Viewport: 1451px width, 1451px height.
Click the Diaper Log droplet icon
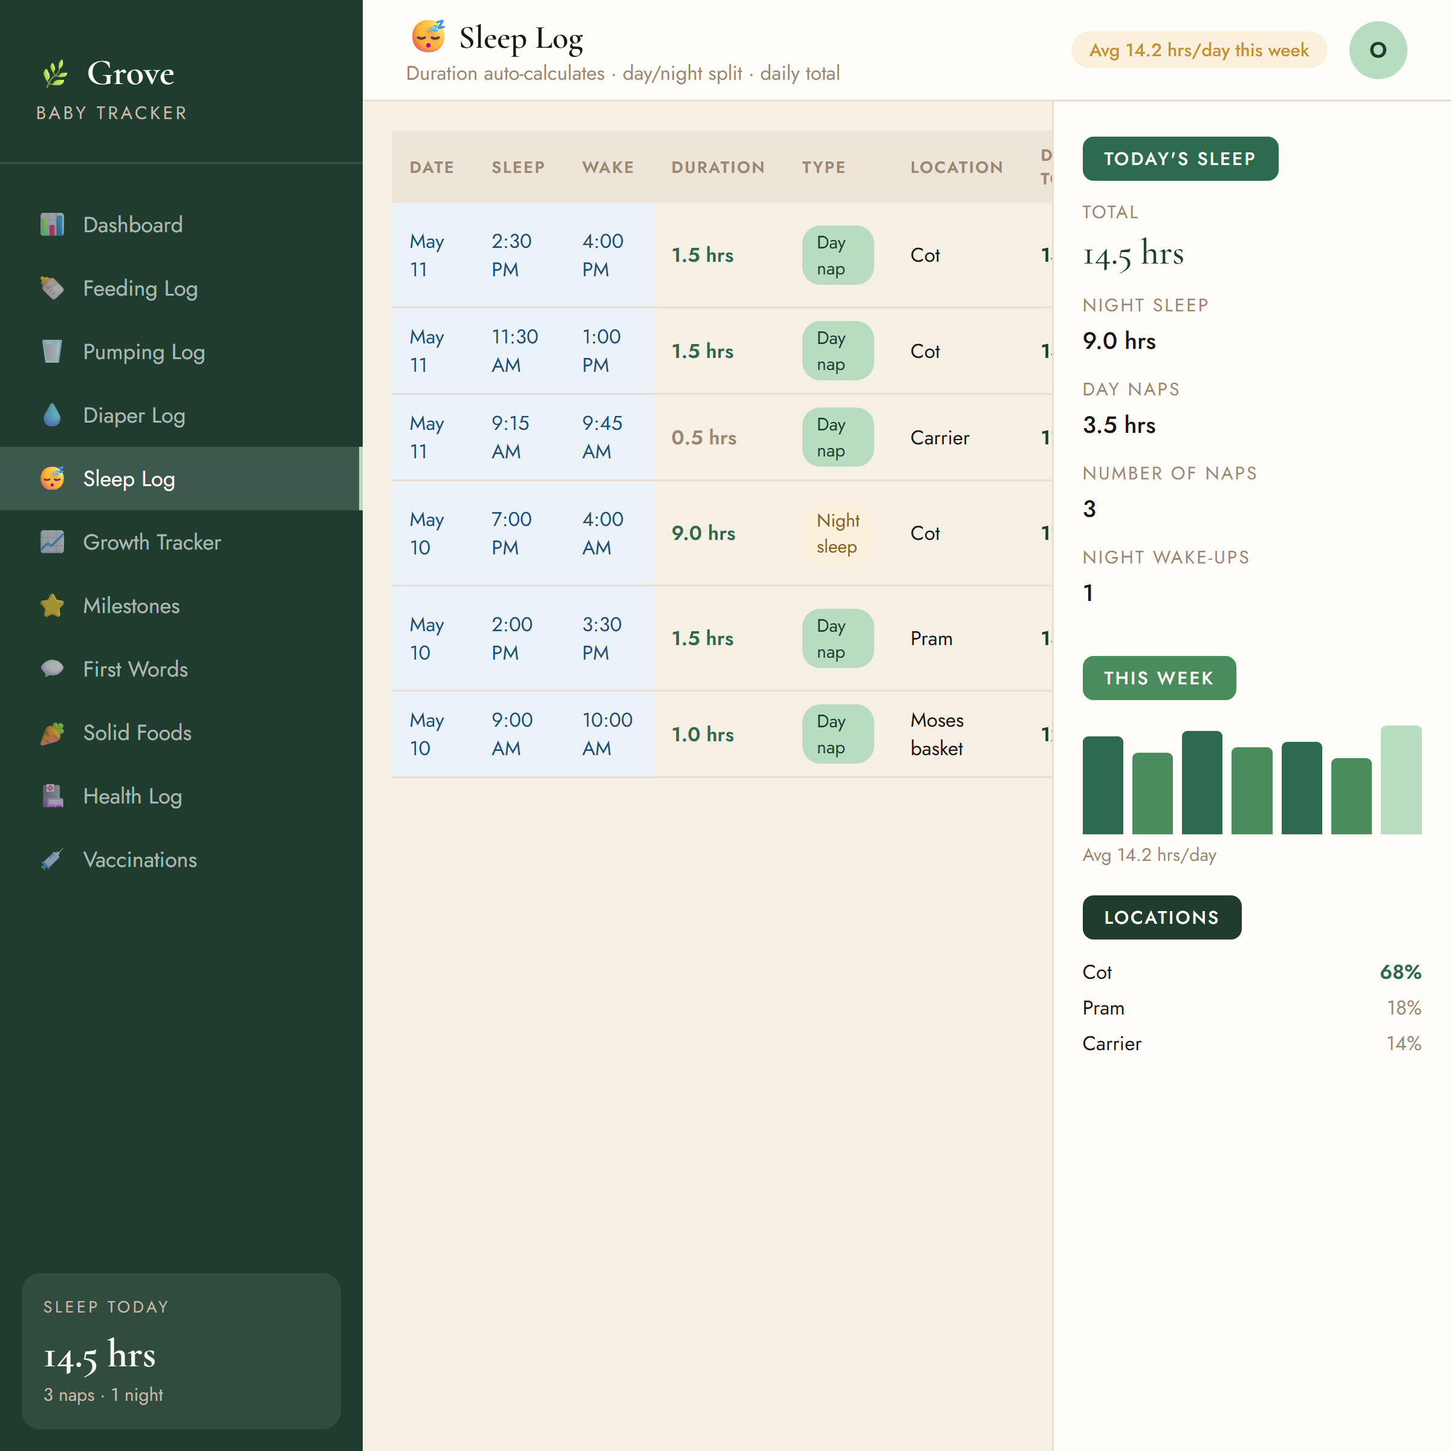point(52,415)
